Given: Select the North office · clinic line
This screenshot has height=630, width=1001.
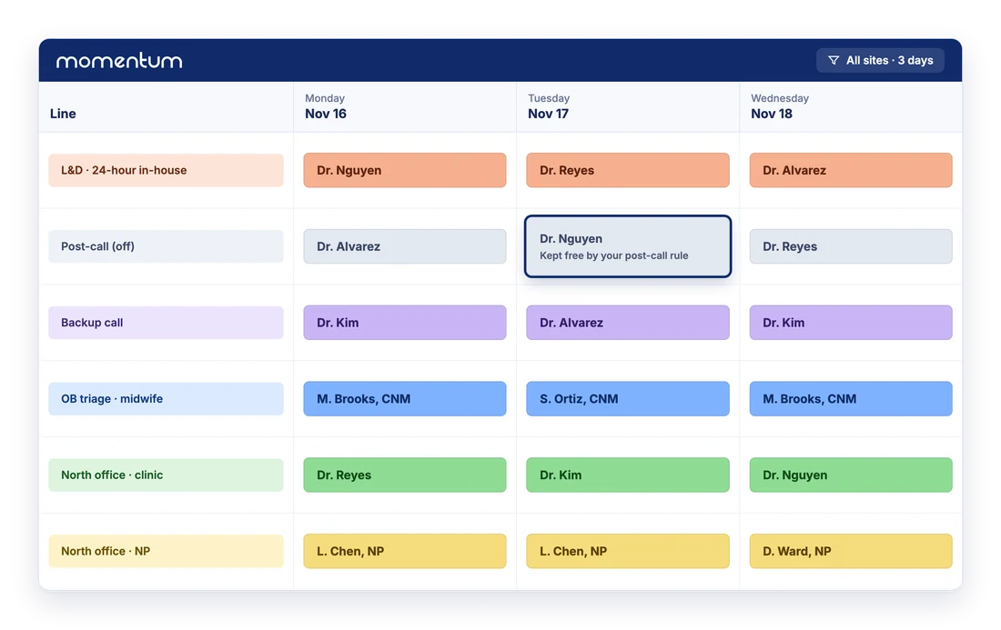Looking at the screenshot, I should (166, 475).
